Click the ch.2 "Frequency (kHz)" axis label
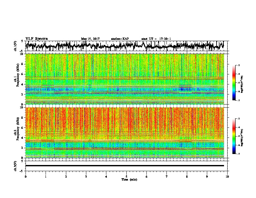 click(x=18, y=129)
